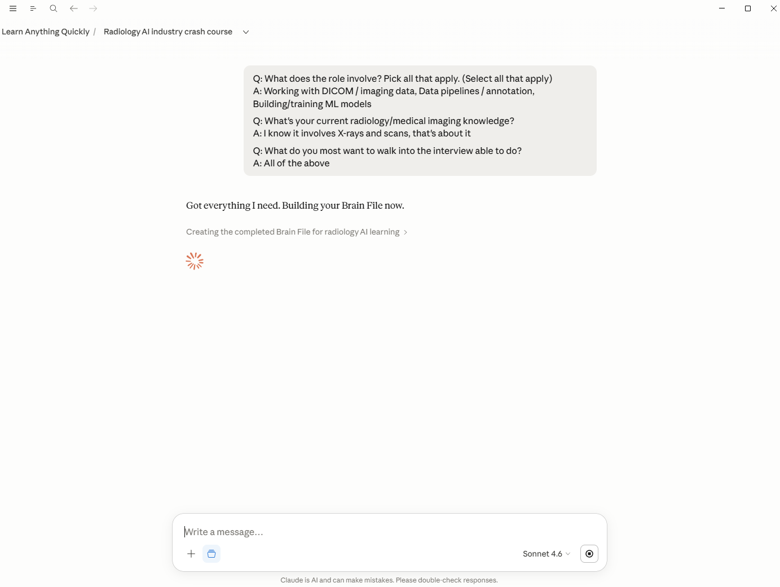780x587 pixels.
Task: Go back with the left arrow
Action: pos(73,8)
